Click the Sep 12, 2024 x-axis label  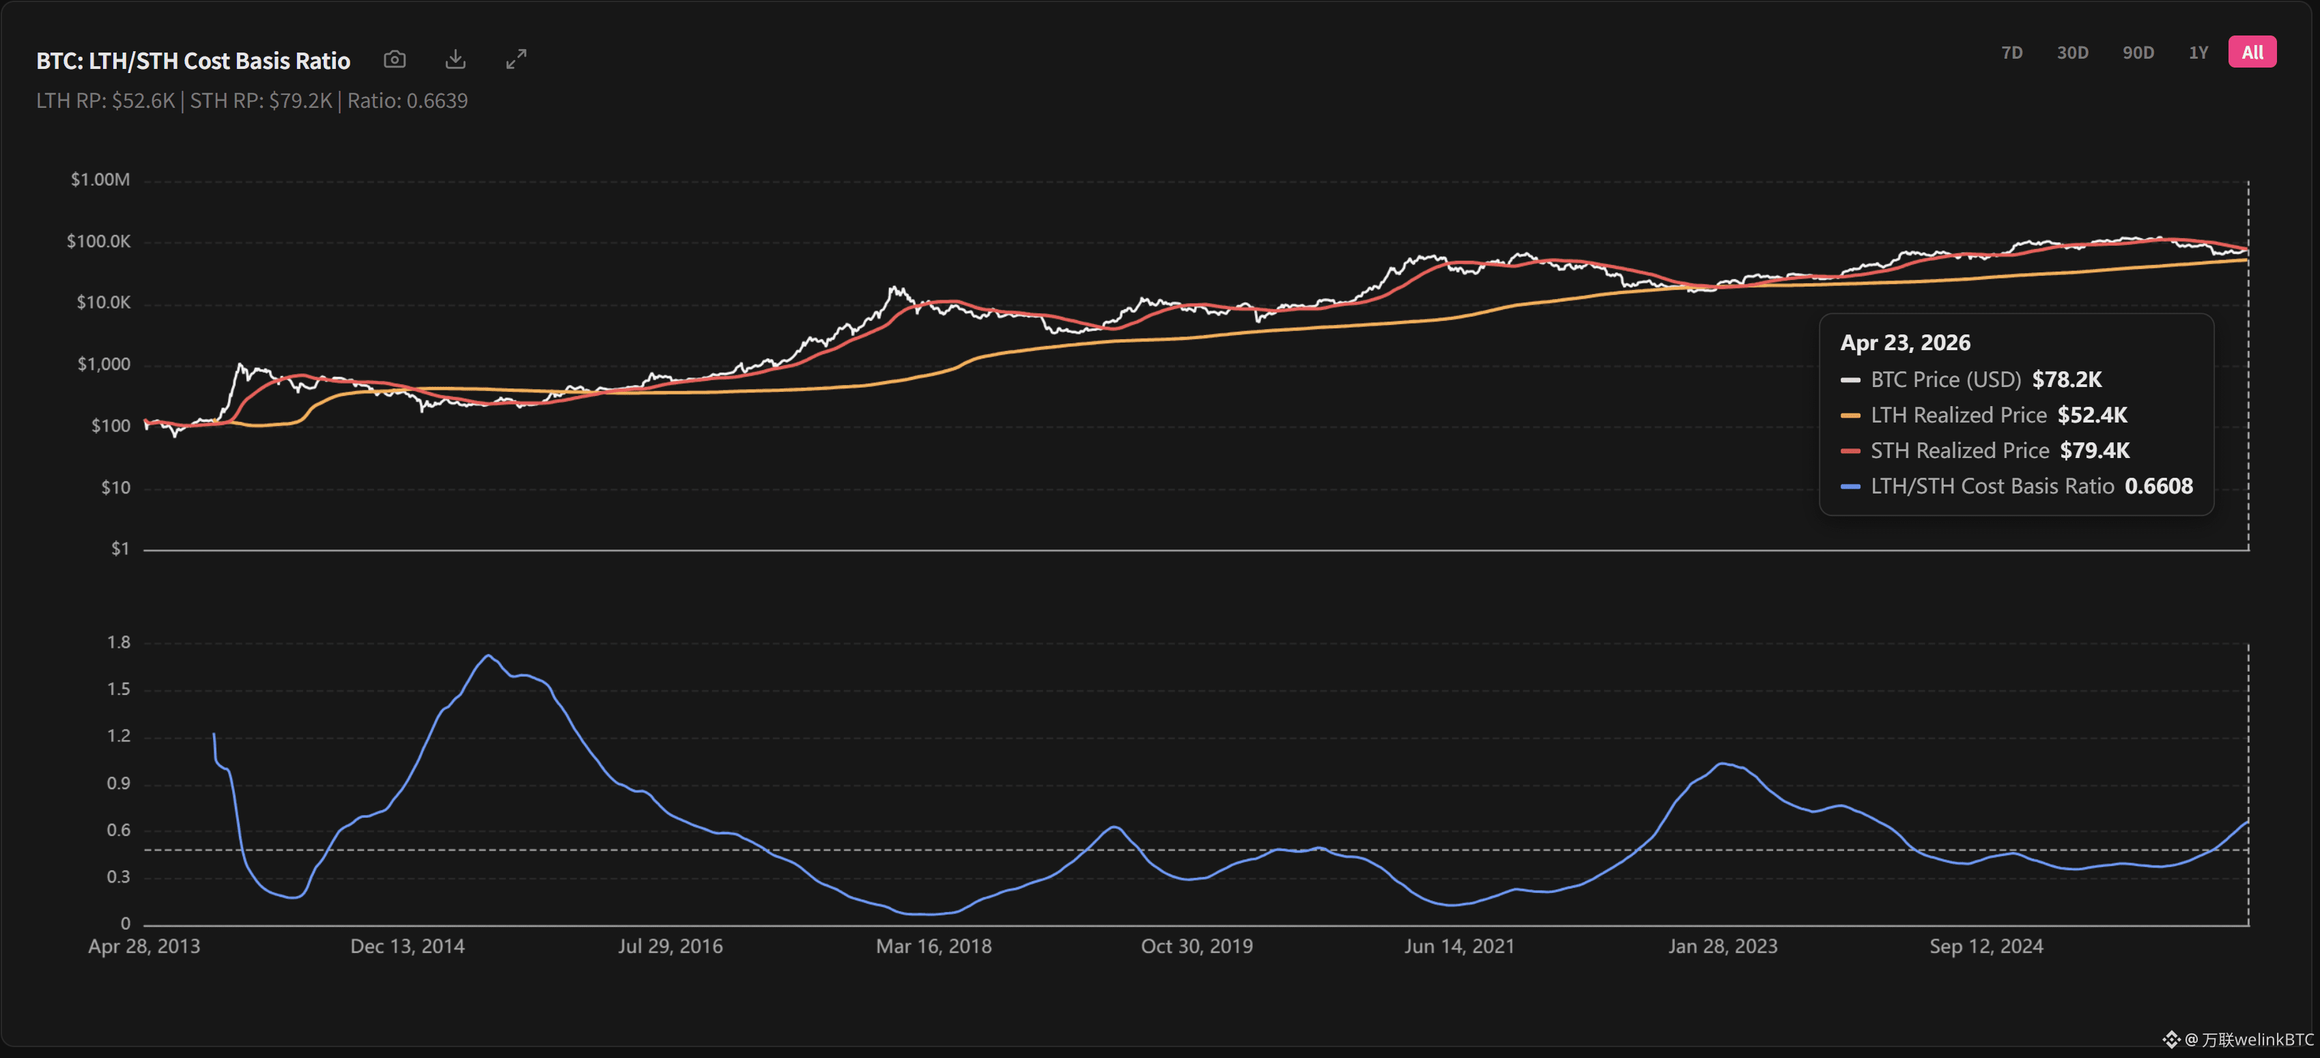[x=1986, y=946]
